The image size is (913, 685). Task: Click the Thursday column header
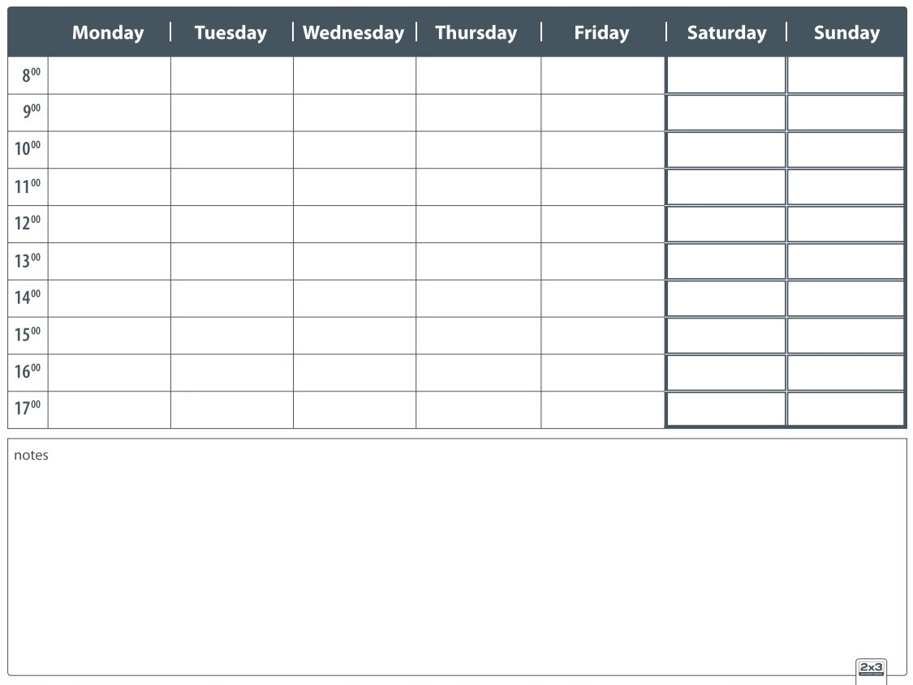[x=476, y=32]
